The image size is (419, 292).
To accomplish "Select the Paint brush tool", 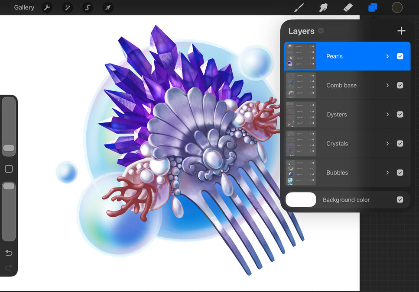I will click(299, 7).
